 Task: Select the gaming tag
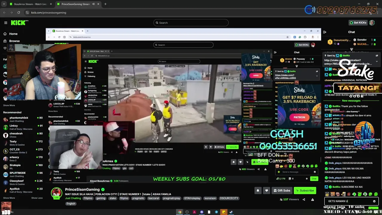point(101,198)
